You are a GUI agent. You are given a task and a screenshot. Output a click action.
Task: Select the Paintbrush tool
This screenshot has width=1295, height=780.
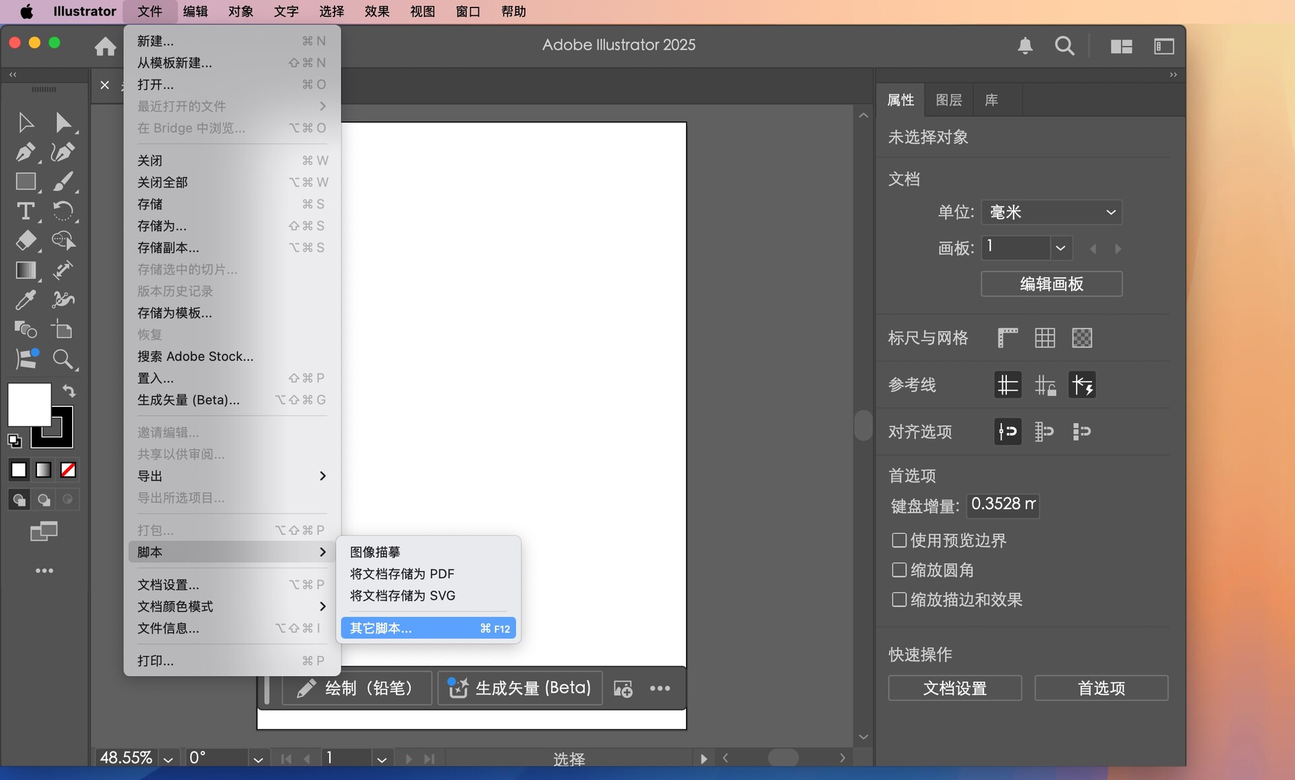click(x=63, y=182)
